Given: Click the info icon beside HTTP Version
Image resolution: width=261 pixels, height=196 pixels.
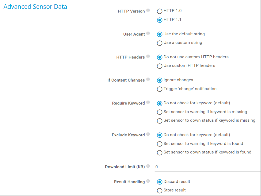Looking at the screenshot, I should [x=148, y=11].
